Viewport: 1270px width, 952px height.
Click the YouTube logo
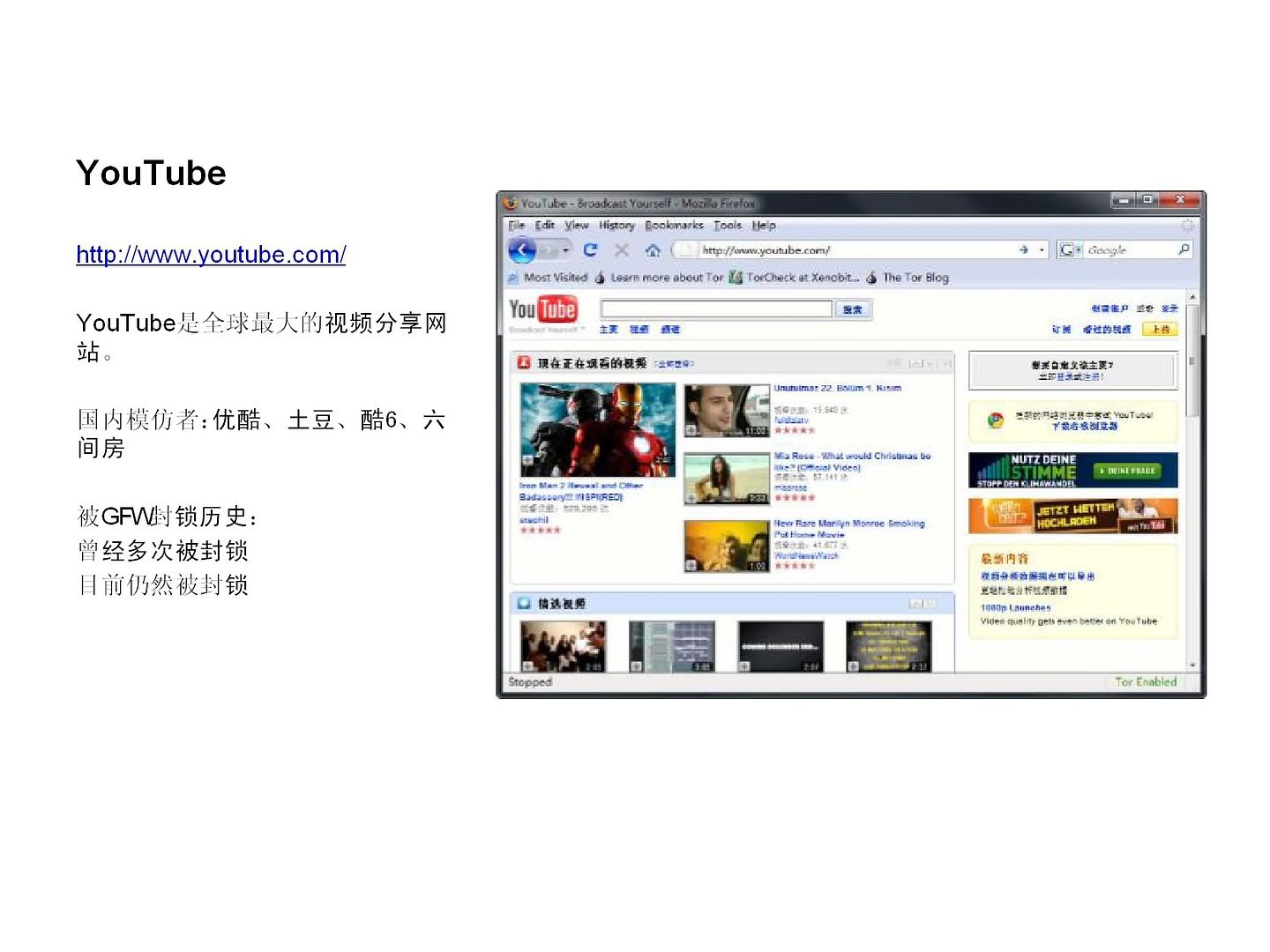(542, 309)
